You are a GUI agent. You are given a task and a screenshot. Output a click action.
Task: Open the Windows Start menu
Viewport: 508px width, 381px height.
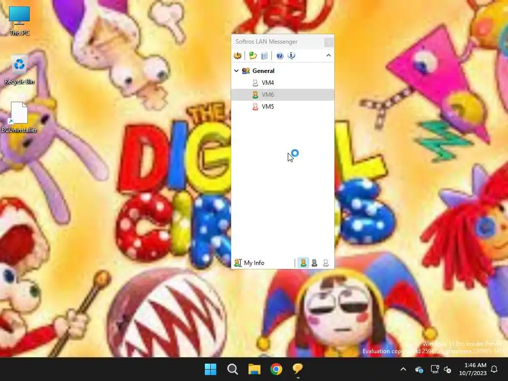(x=210, y=369)
